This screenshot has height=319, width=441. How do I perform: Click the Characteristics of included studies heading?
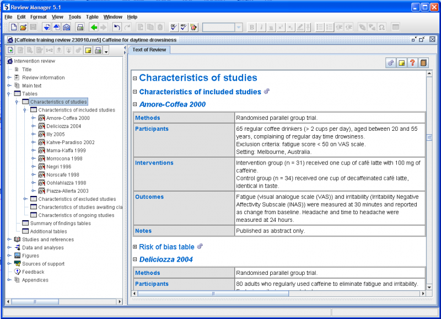pos(200,92)
